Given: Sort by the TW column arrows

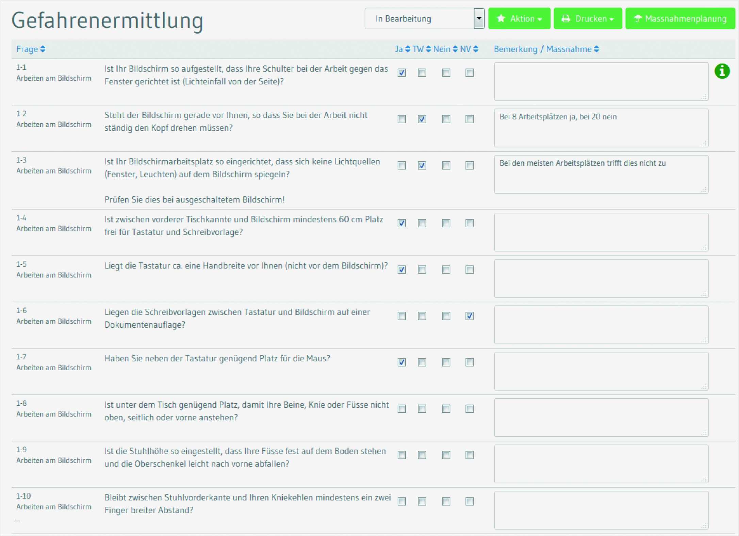Looking at the screenshot, I should 428,49.
